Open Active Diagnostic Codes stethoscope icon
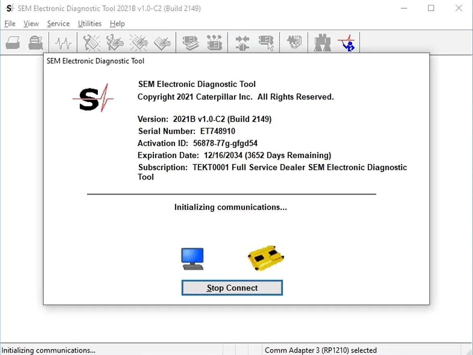 coord(91,43)
